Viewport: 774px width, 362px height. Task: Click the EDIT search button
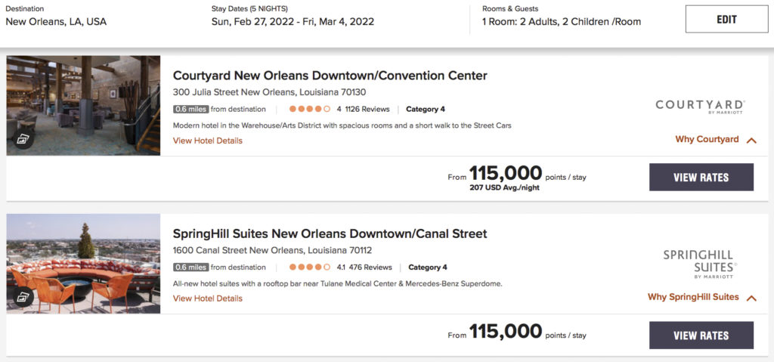(x=726, y=20)
